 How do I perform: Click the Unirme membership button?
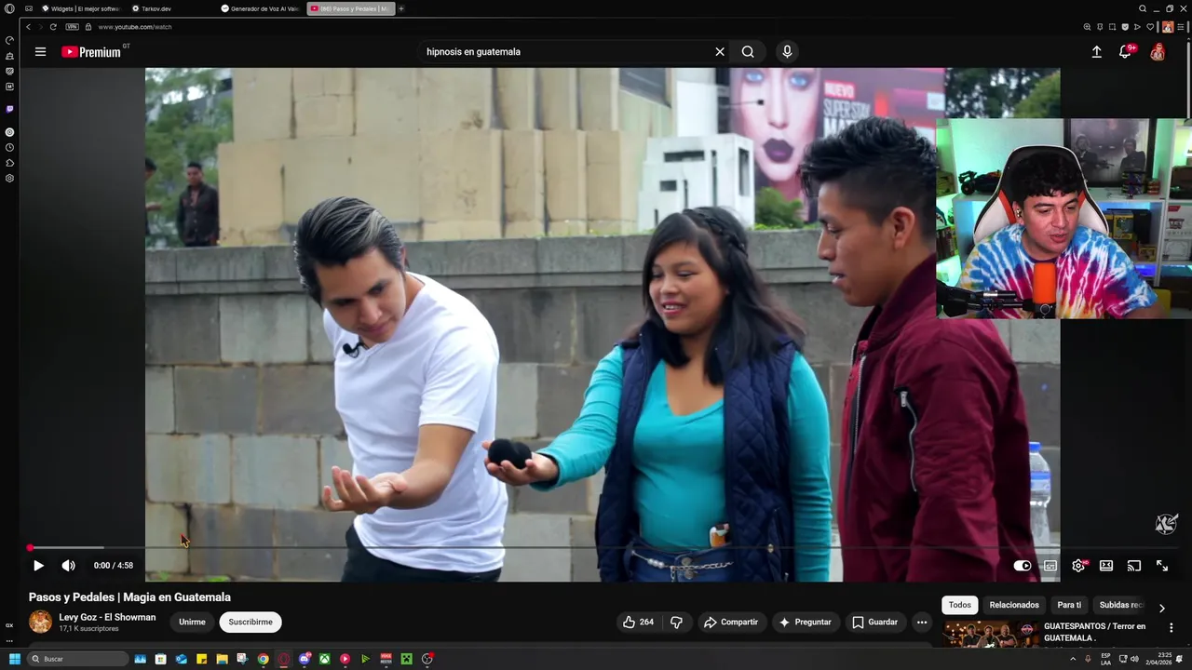tap(192, 622)
